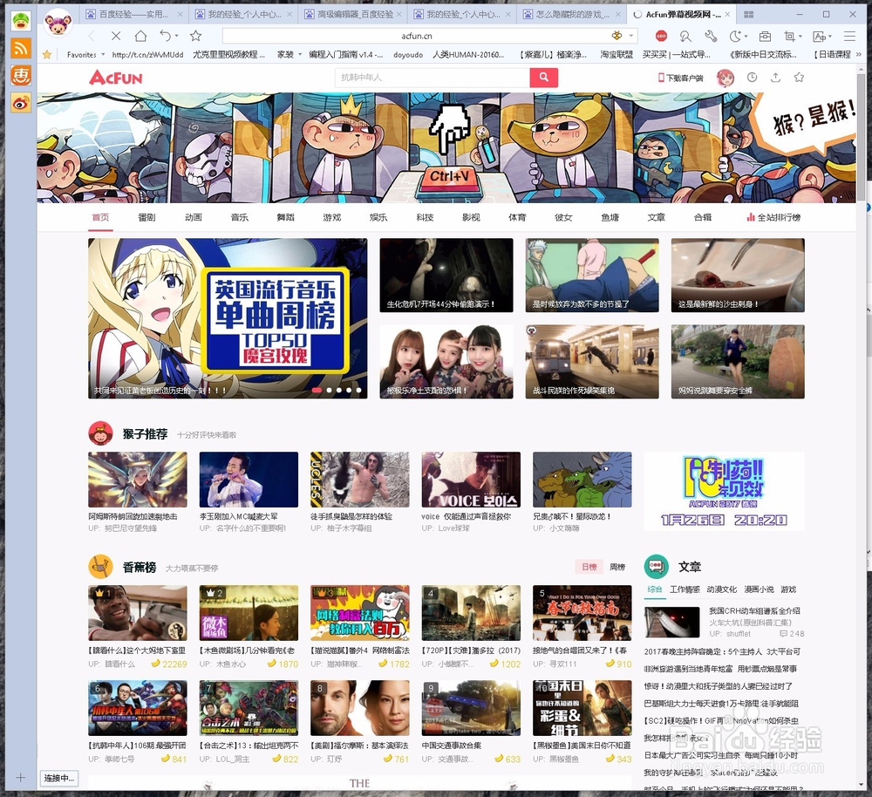
Task: Click the acfun.cn address bar
Action: 416,36
